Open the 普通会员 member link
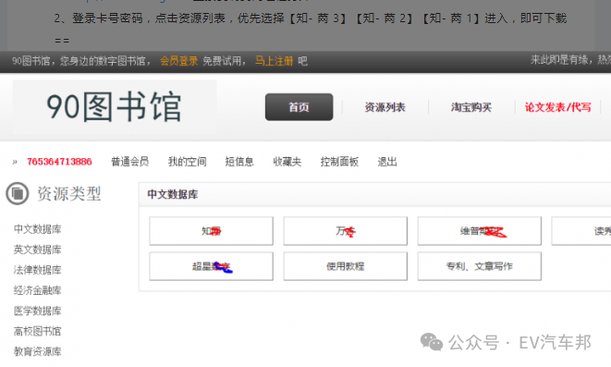The height and width of the screenshot is (367, 611). (x=129, y=161)
